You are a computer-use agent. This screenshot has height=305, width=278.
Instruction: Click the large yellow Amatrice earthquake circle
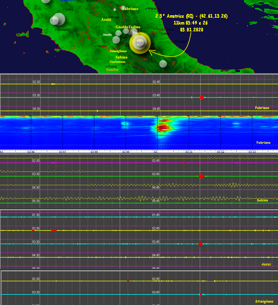click(140, 43)
